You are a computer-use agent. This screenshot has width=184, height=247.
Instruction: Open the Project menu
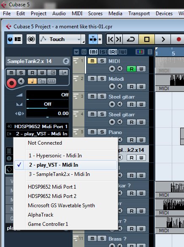click(38, 14)
